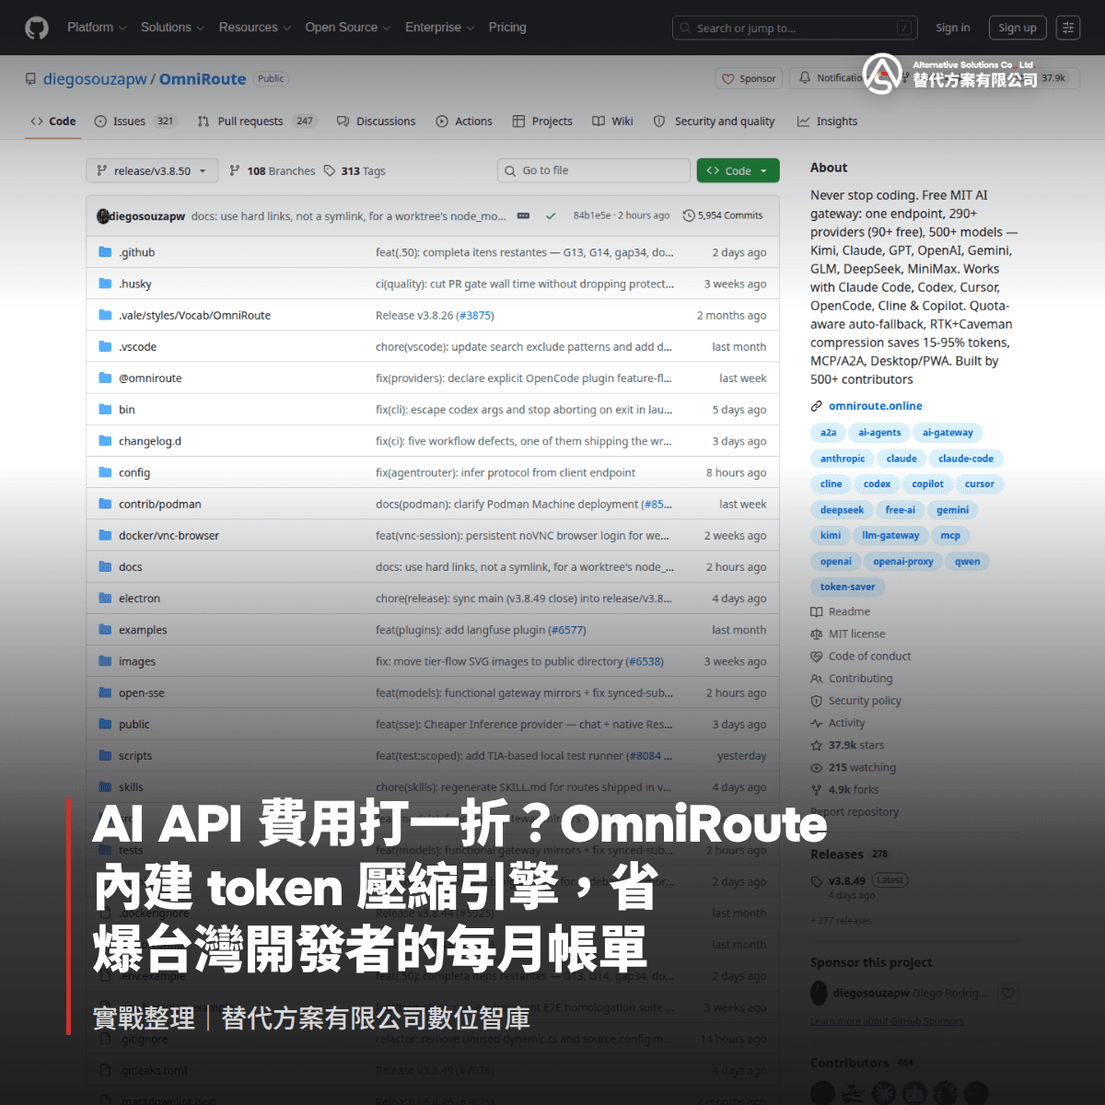Open the omniroute.online website link
This screenshot has width=1105, height=1105.
pyautogui.click(x=875, y=405)
